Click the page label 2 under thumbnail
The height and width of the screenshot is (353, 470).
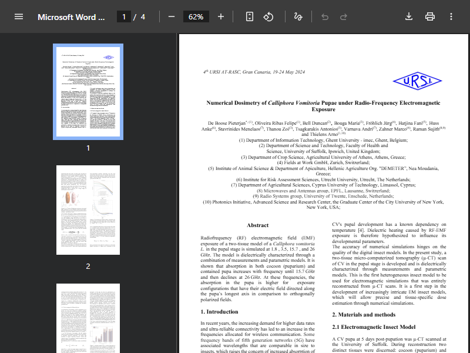(88, 267)
